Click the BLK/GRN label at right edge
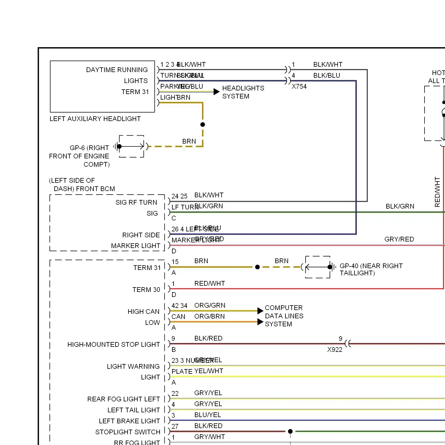 click(400, 206)
